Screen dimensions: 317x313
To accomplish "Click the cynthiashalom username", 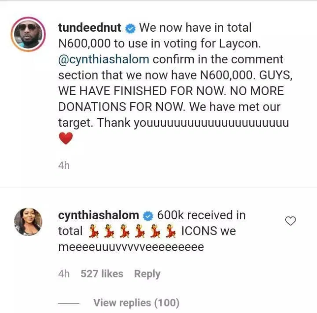I will point(99,215).
